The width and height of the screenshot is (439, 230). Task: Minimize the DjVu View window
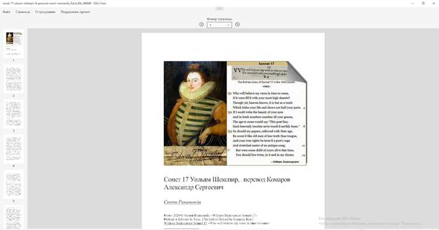coord(413,4)
